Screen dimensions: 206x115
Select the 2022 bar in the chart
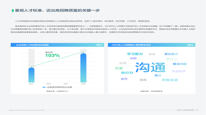point(83,68)
